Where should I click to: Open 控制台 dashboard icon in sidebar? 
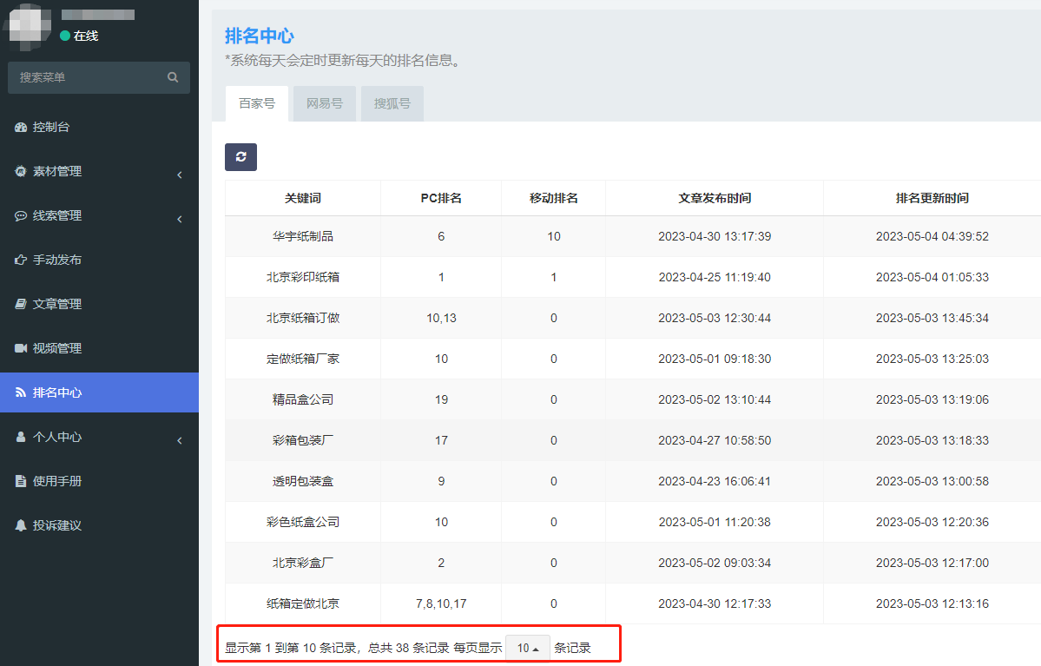[21, 128]
